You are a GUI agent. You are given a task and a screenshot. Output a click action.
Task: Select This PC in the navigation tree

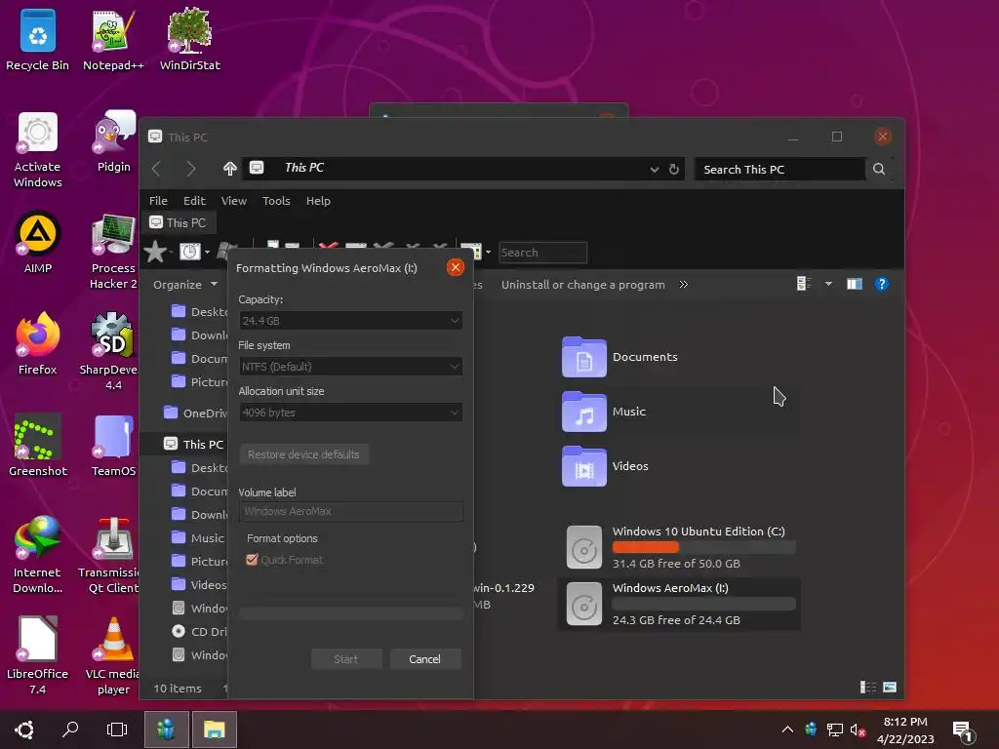coord(194,444)
